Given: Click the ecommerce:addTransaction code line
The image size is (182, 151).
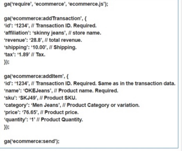Looking at the screenshot, I should pos(45,18).
